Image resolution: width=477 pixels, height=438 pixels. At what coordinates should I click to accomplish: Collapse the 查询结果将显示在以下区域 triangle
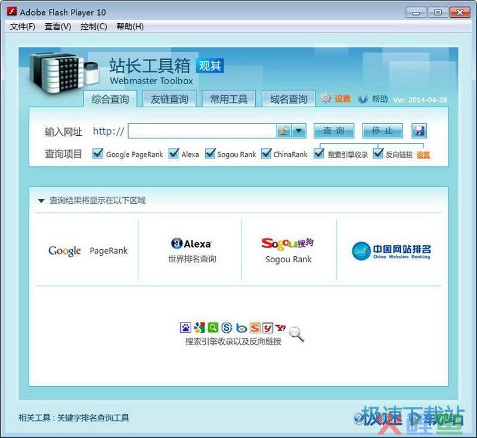coord(41,201)
